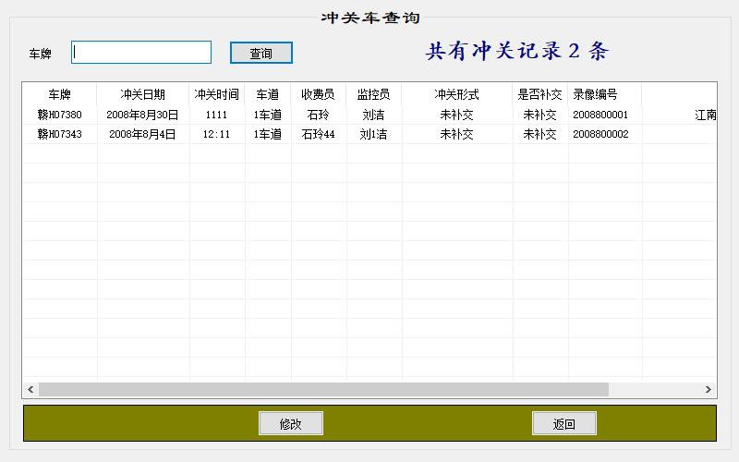Click the right scroll arrow of the horizontal scrollbar

coord(709,390)
